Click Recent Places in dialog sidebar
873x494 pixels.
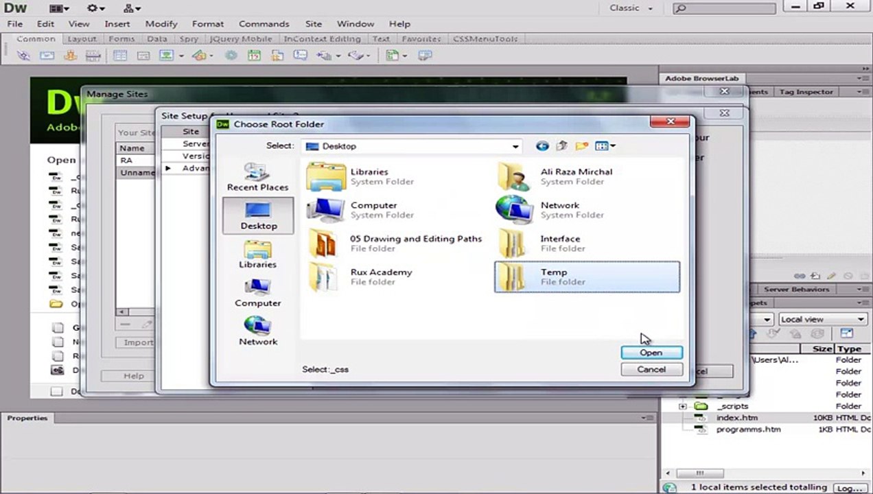257,177
